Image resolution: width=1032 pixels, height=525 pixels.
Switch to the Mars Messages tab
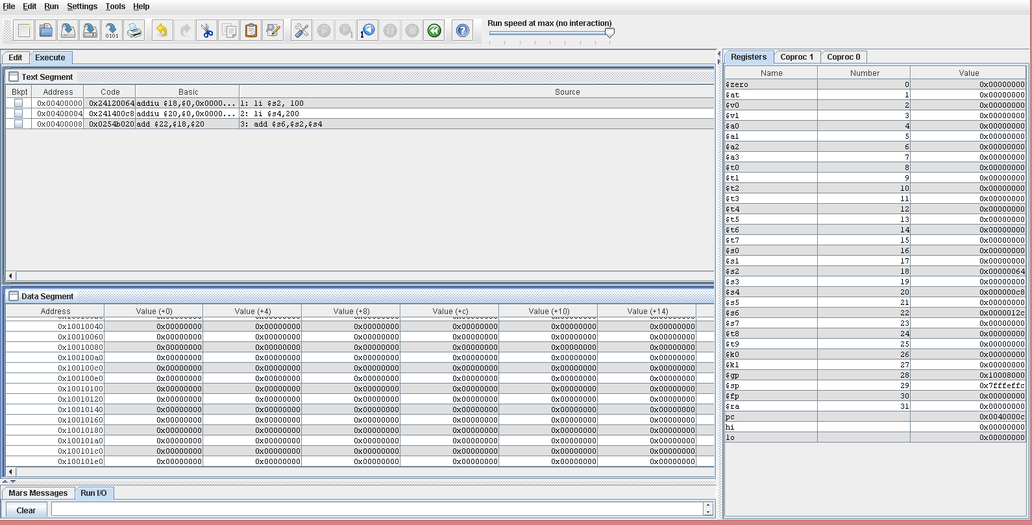point(38,493)
